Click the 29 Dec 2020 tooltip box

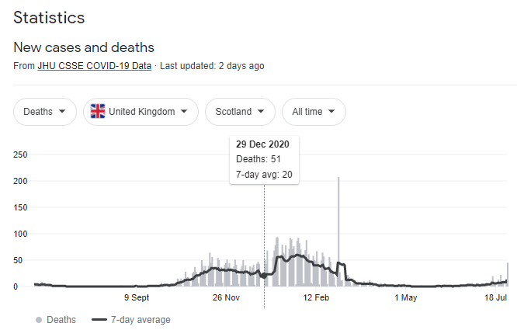264,160
